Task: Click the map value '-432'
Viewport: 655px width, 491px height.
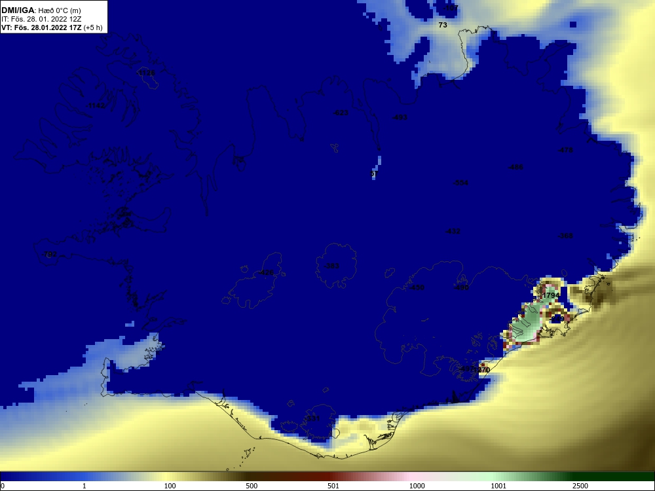Action: click(x=453, y=231)
